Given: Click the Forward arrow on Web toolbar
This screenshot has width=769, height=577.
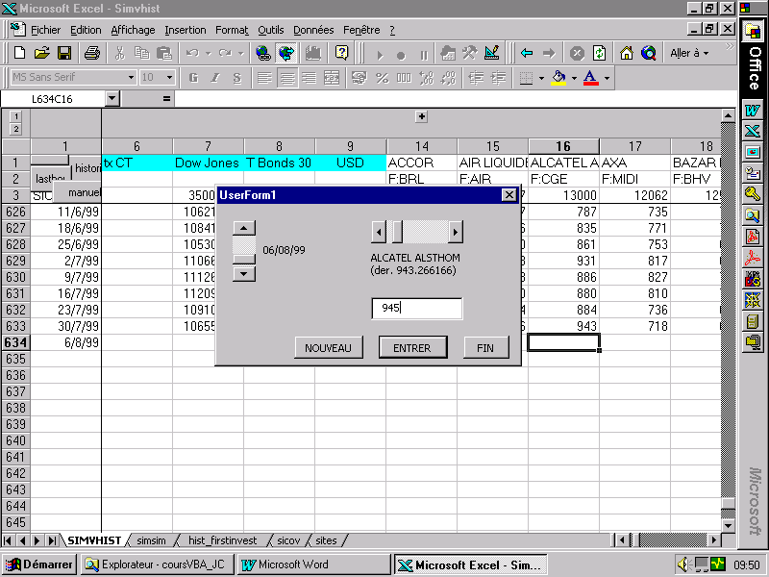Looking at the screenshot, I should pos(549,53).
